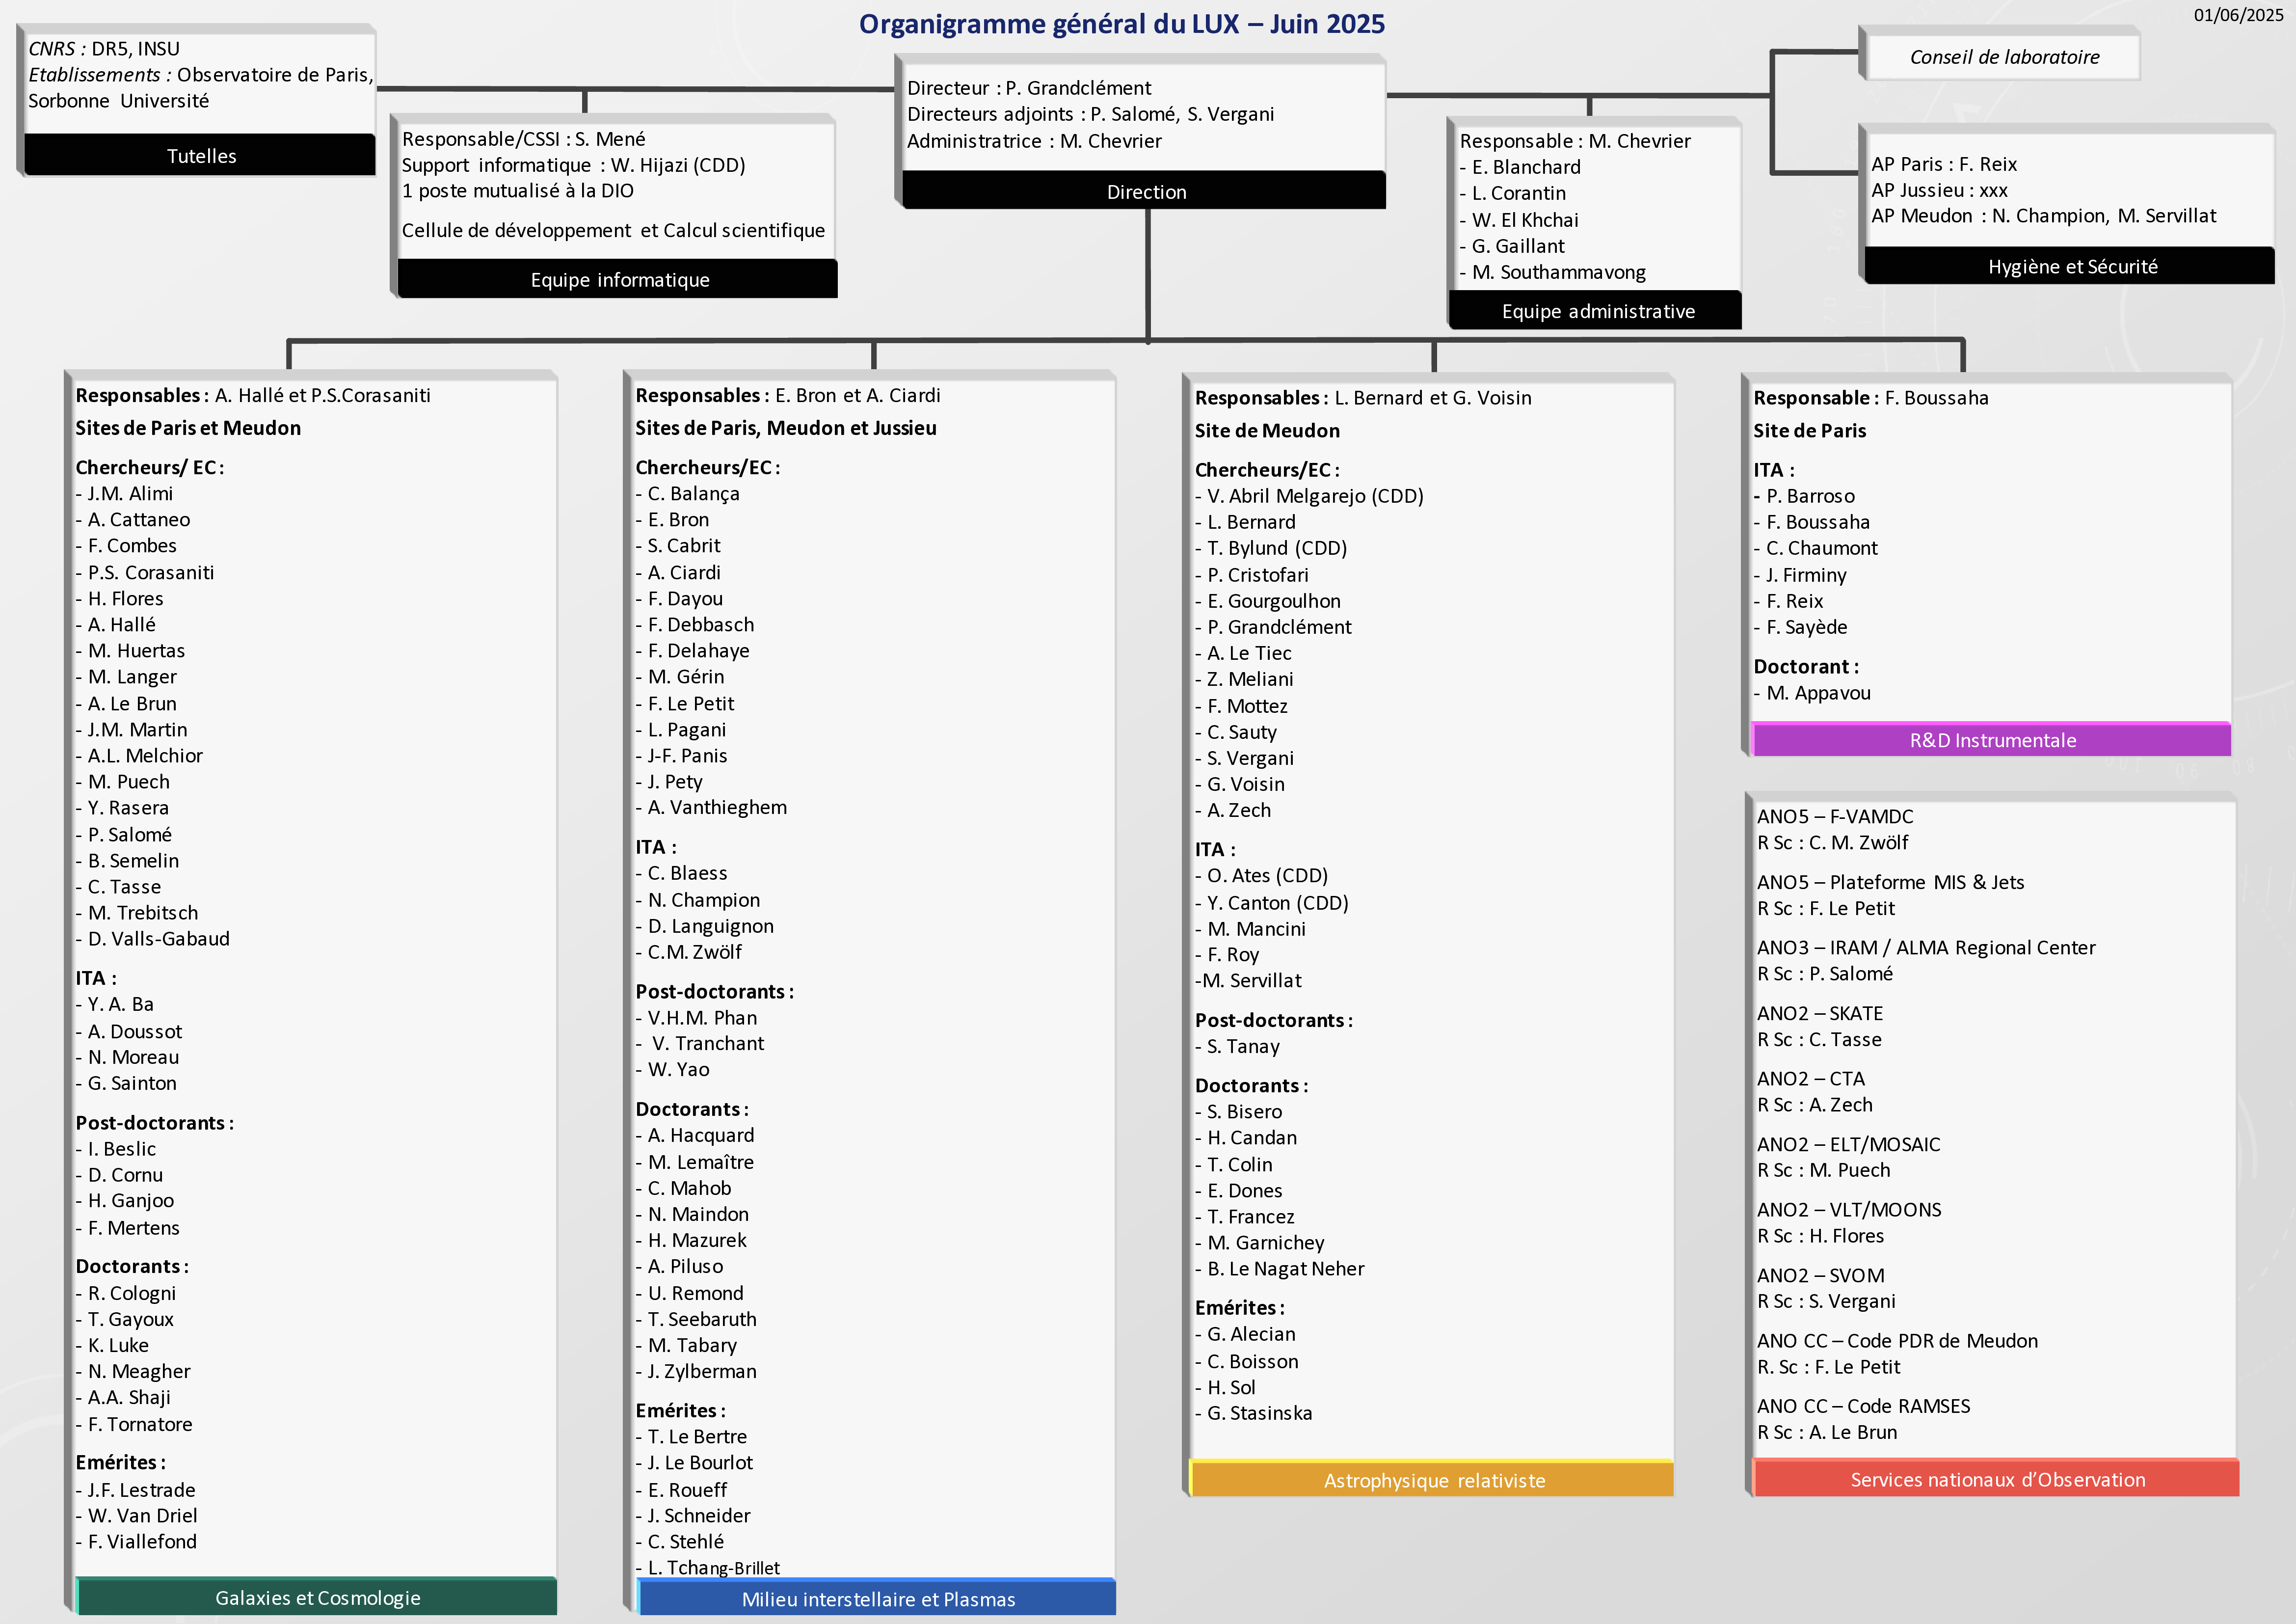This screenshot has height=1624, width=2296.
Task: Select the black 'Tutelles' label bar
Action: click(200, 155)
